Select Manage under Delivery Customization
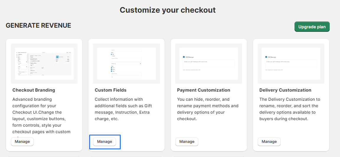 point(269,142)
